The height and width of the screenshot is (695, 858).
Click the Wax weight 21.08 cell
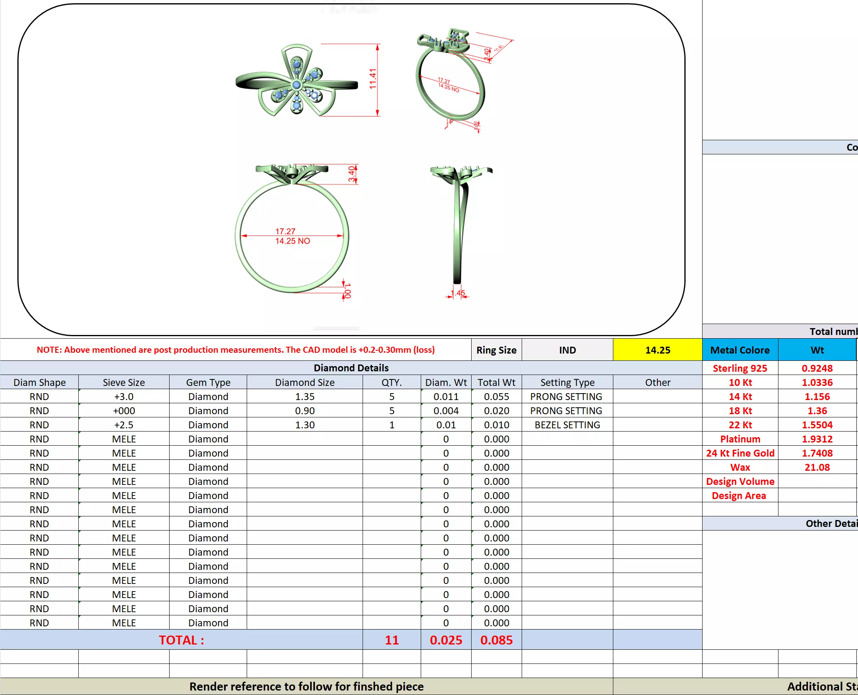tap(817, 467)
